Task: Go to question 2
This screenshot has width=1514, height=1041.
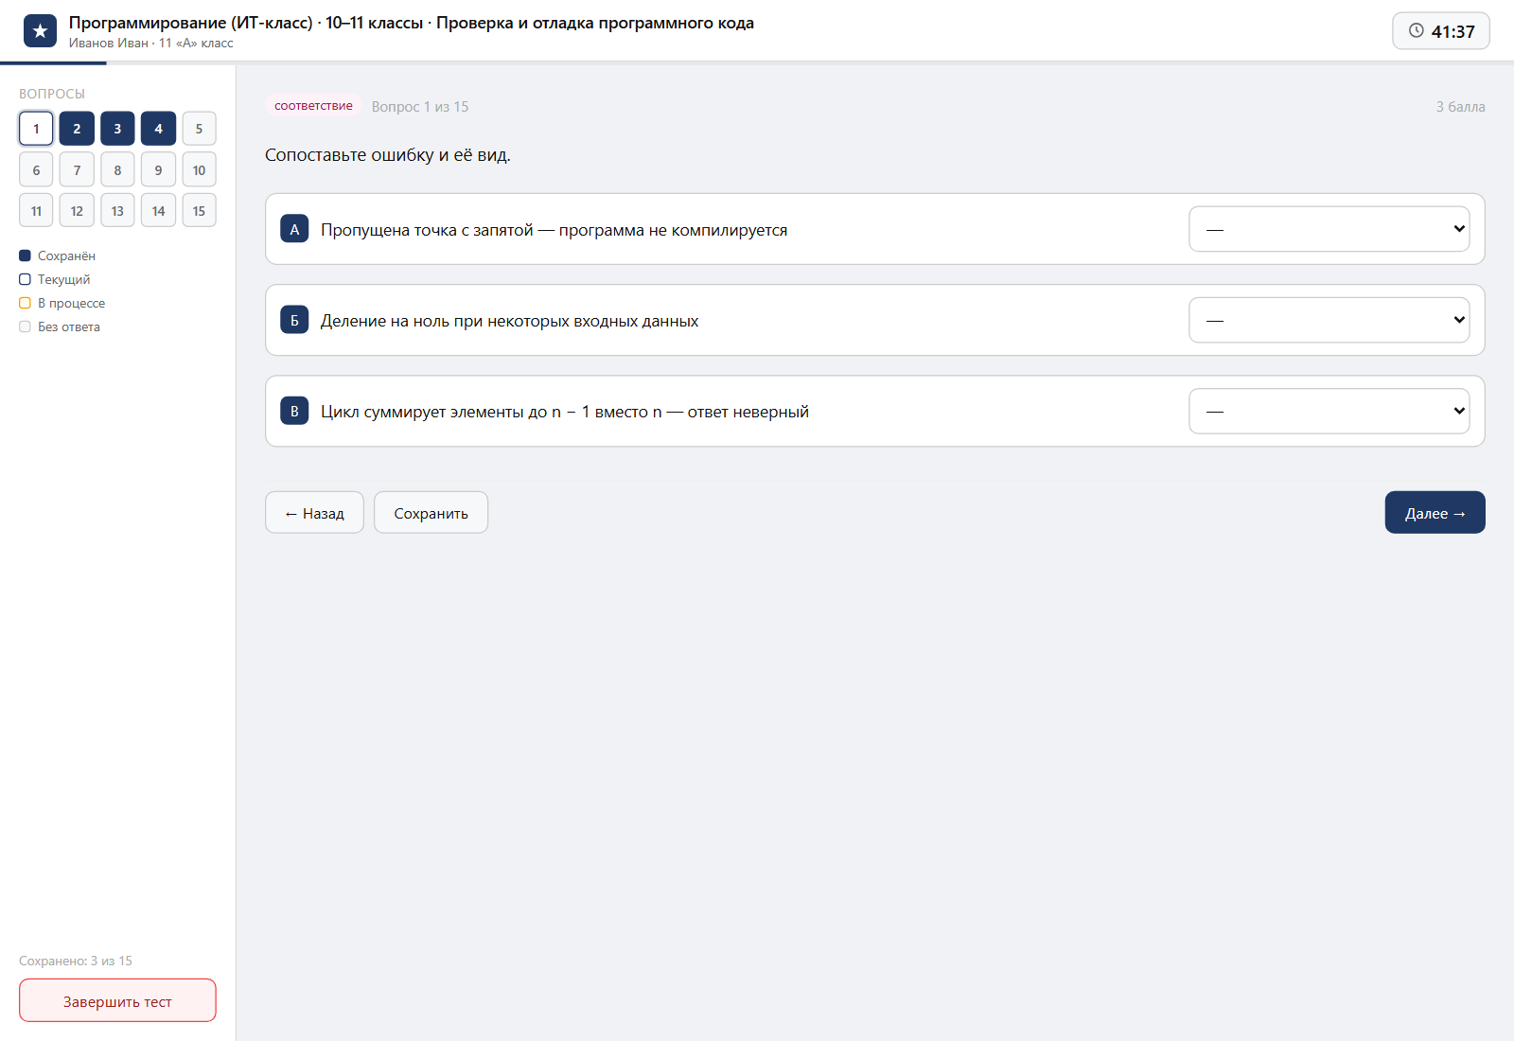Action: click(x=77, y=129)
